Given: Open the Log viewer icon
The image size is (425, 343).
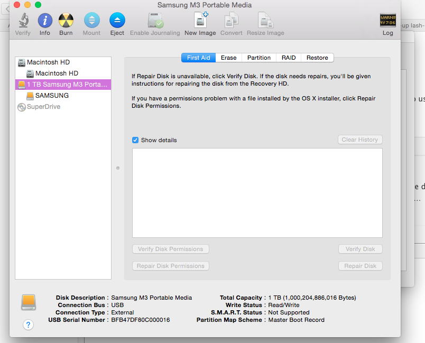Looking at the screenshot, I should pos(387,20).
